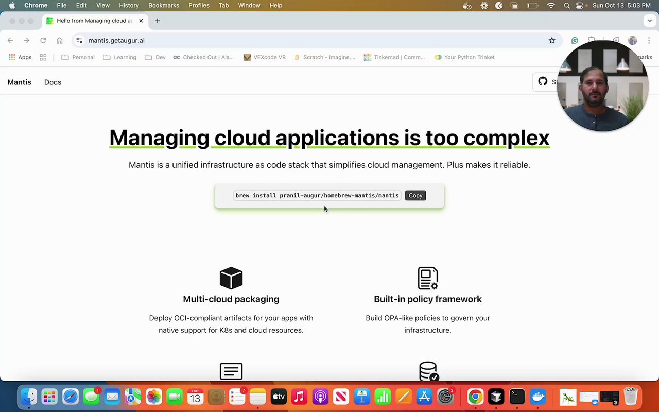Open the Chrome menu in menu bar
Viewport: 659px width, 412px height.
(36, 5)
